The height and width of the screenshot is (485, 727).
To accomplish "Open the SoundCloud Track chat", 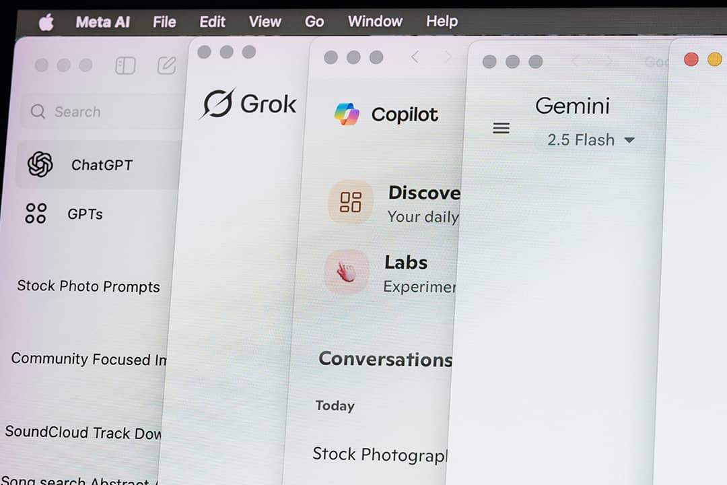I will (x=83, y=432).
